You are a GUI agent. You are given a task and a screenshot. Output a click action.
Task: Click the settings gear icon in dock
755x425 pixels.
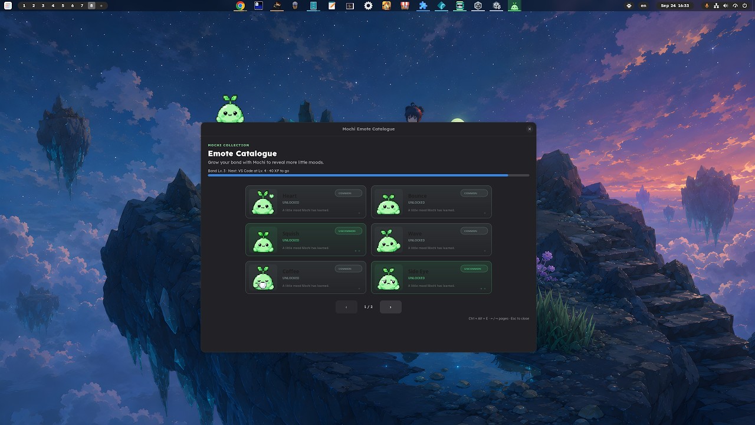click(368, 5)
